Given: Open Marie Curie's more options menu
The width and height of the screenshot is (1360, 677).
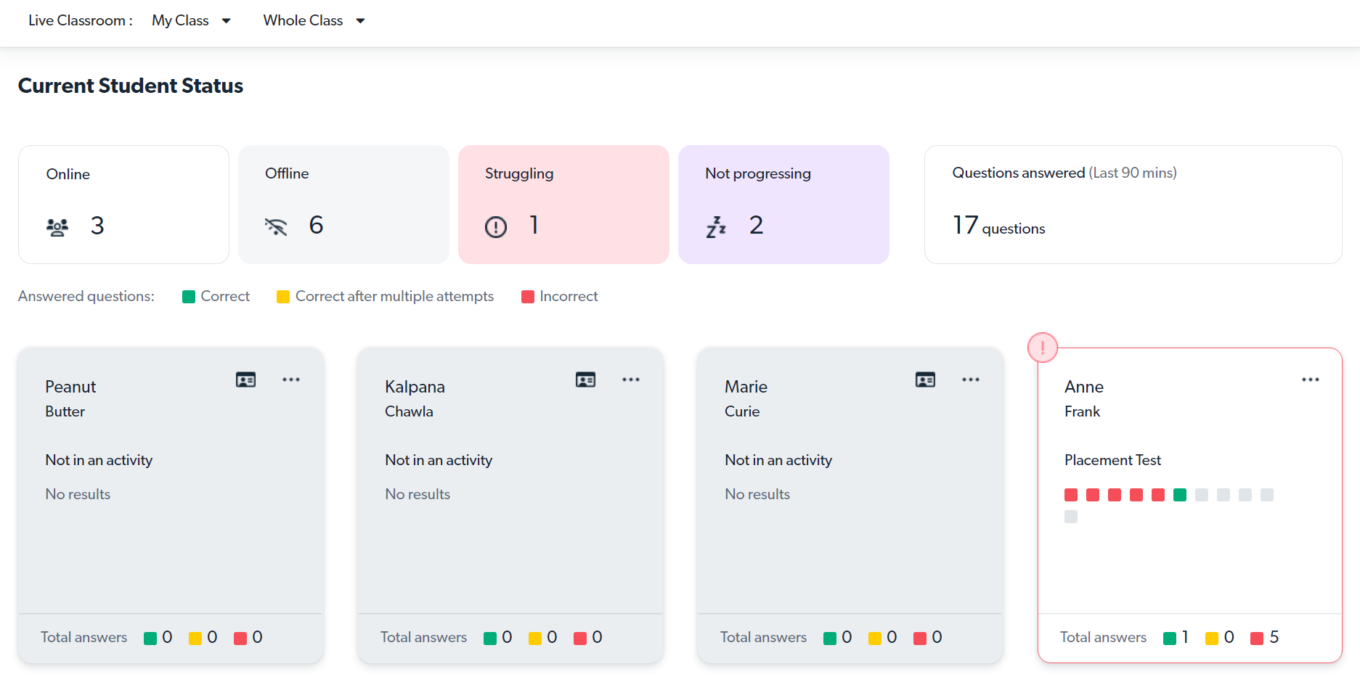Looking at the screenshot, I should [x=971, y=379].
